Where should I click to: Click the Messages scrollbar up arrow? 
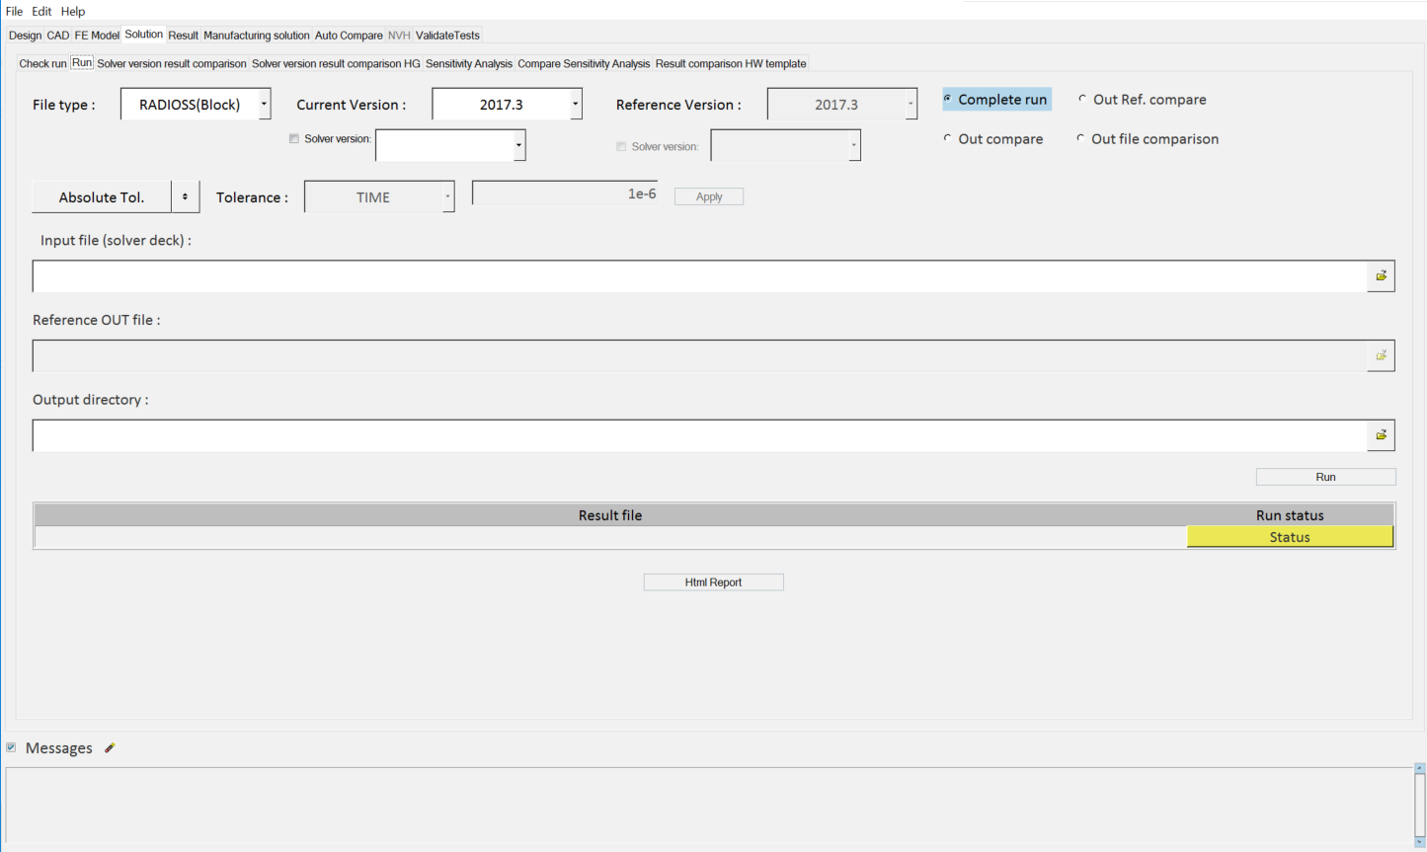(1419, 768)
